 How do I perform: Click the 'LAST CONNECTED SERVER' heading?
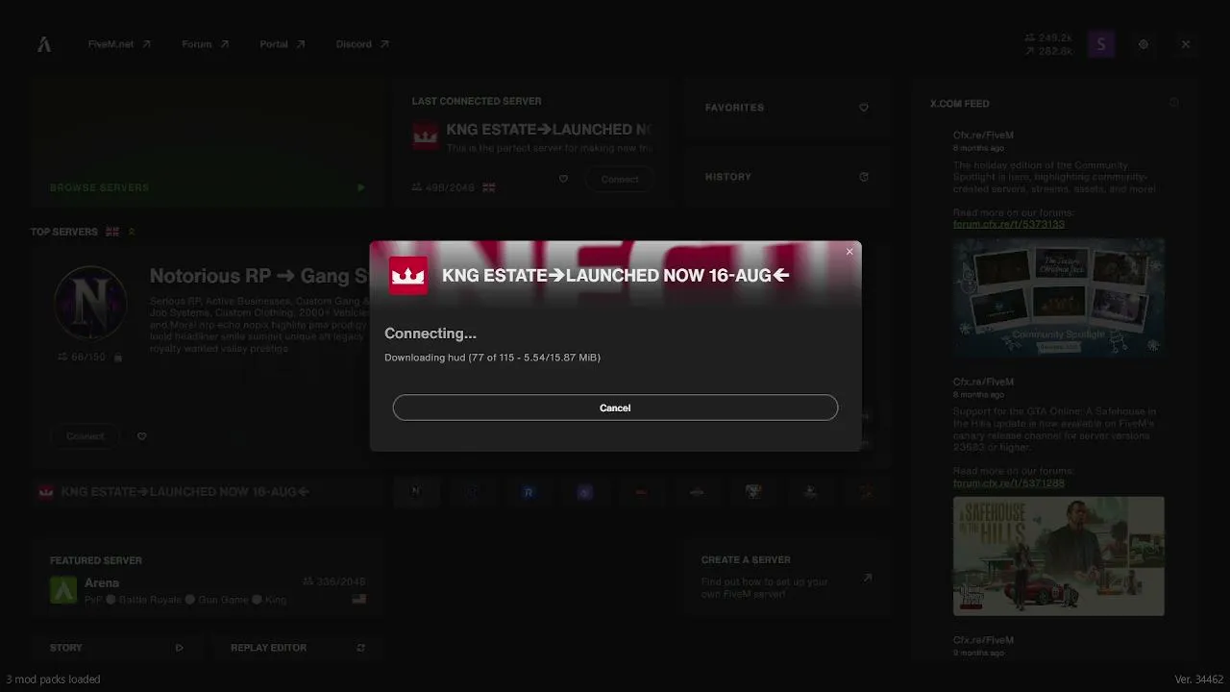(x=477, y=101)
